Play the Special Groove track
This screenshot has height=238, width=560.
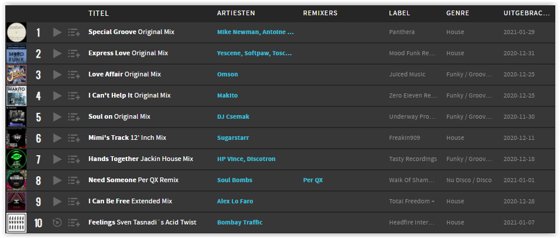(57, 32)
